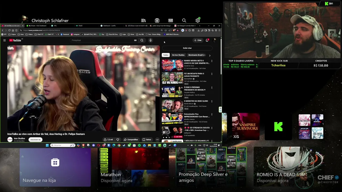Click the Criar create button
This screenshot has height=192, width=342.
[x=198, y=40]
